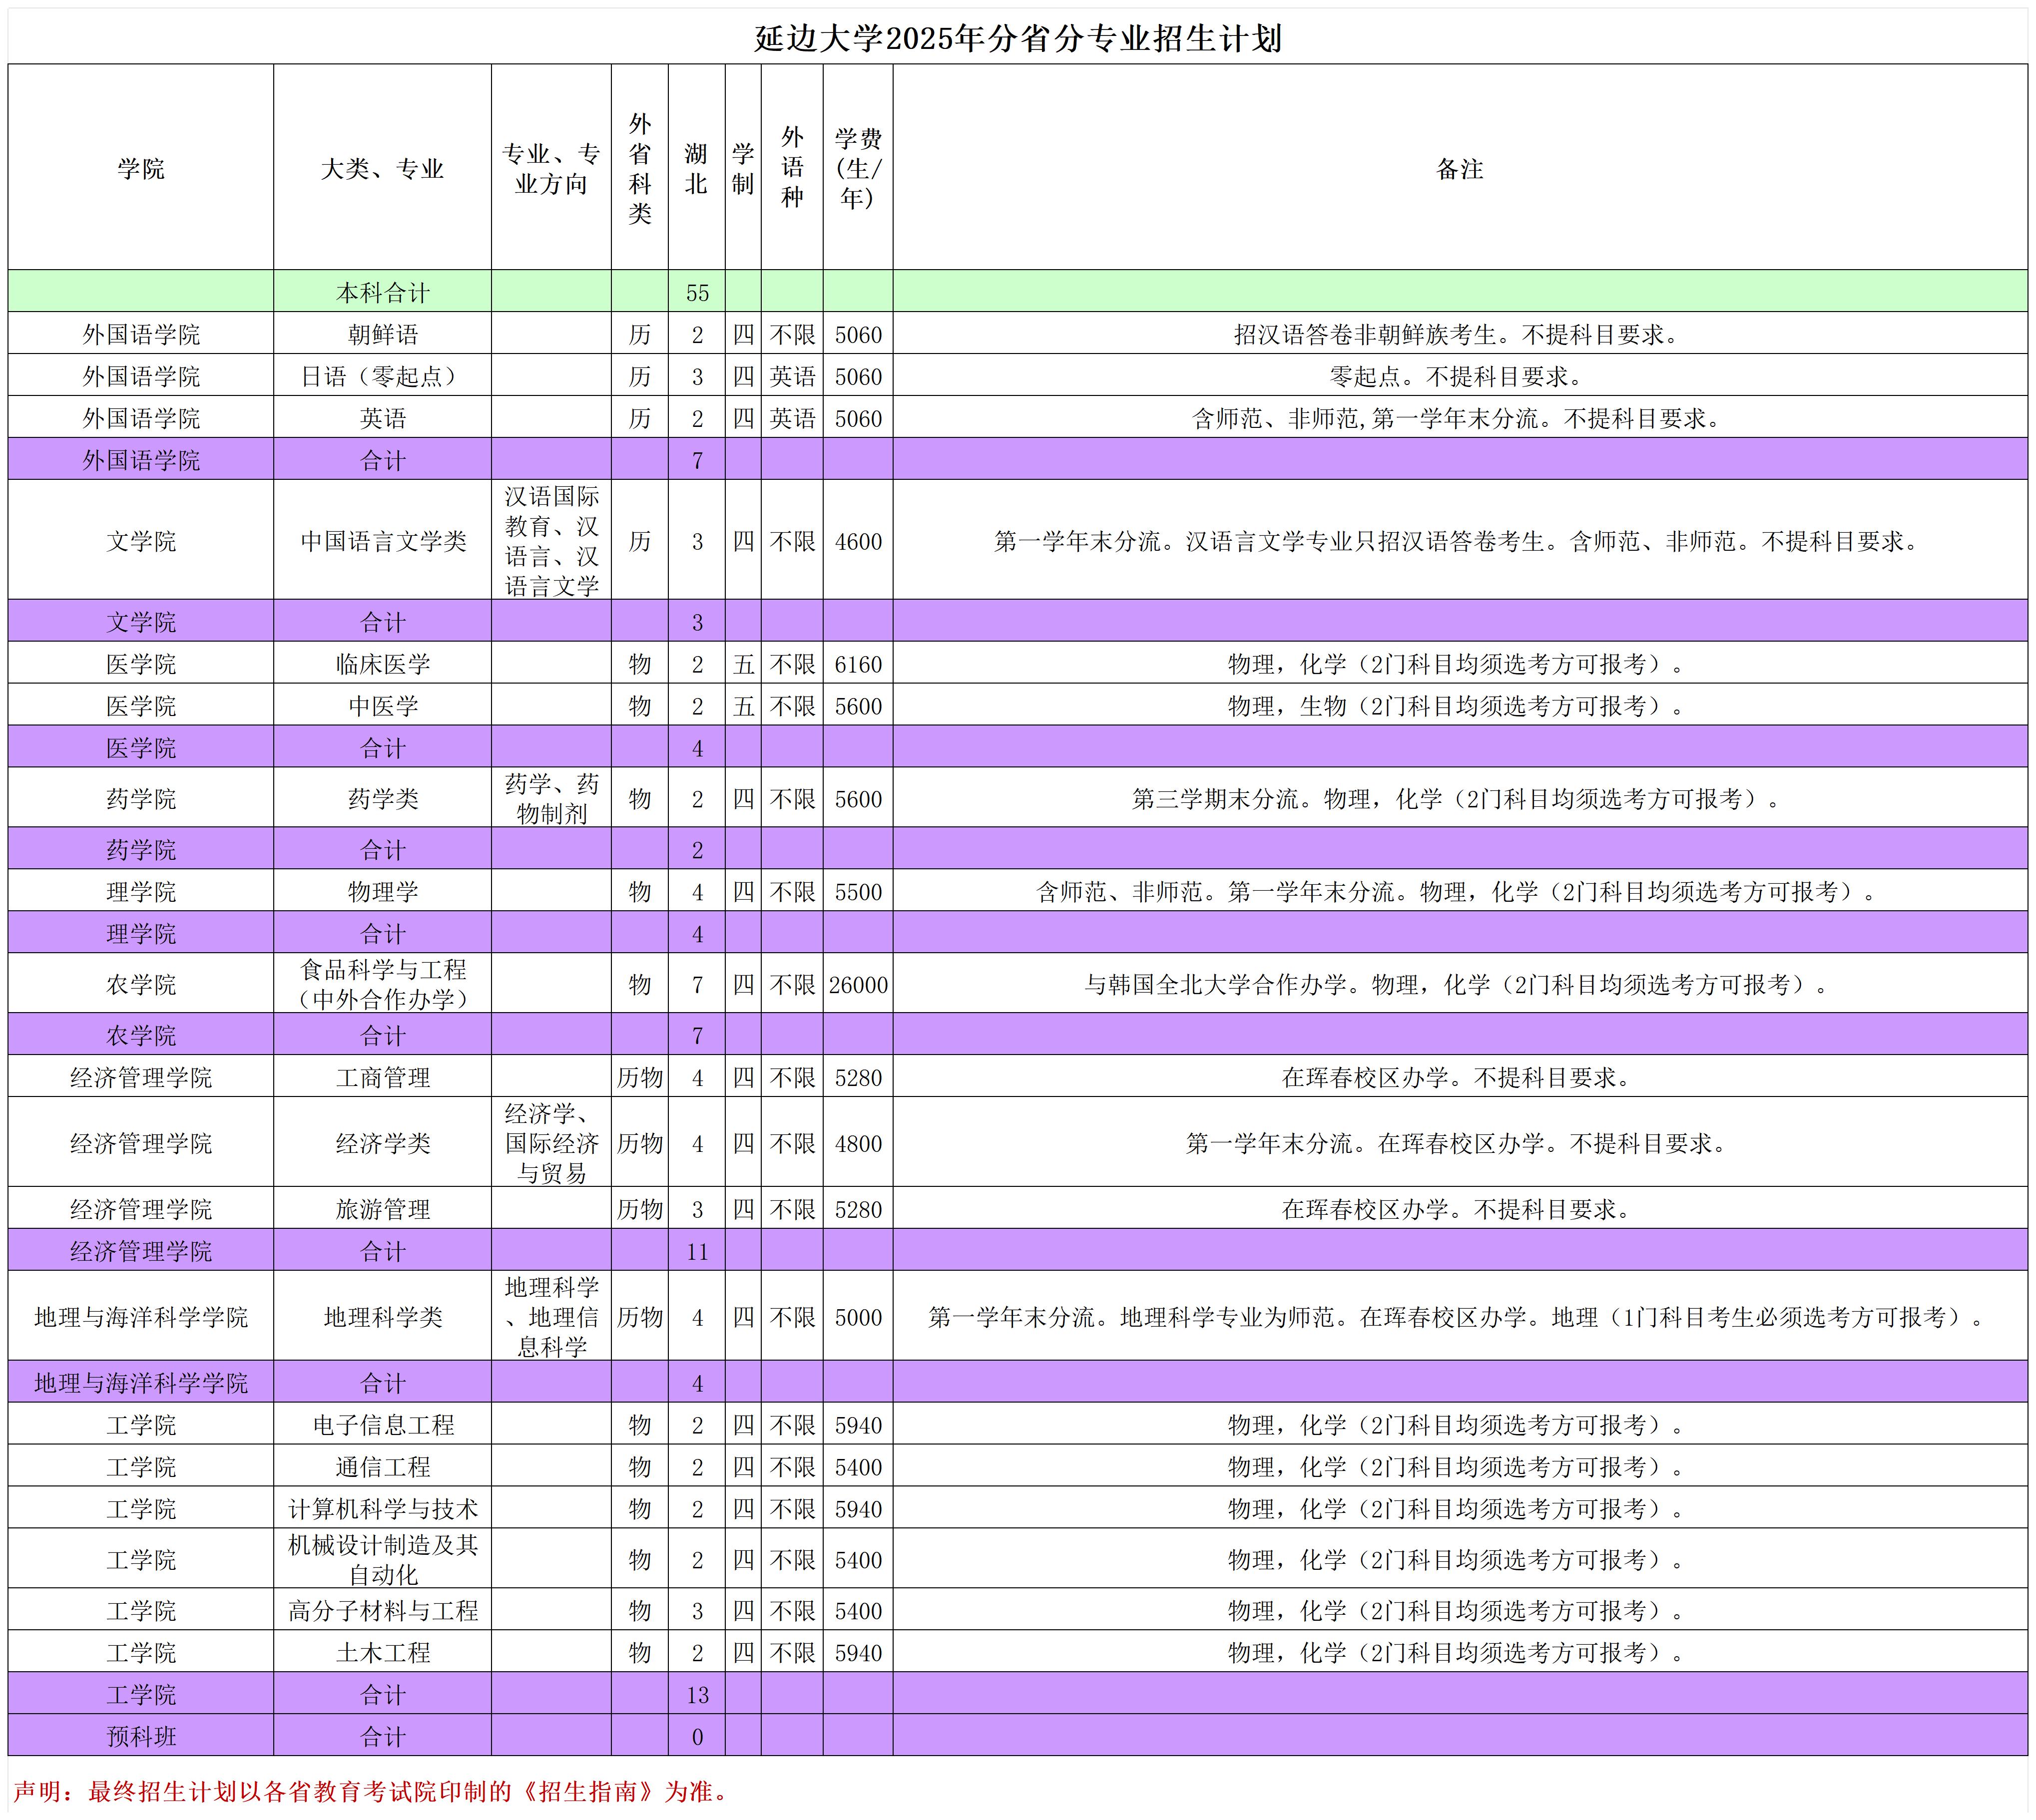The height and width of the screenshot is (1820, 2036).
Task: Select the 大类、专业 column header
Action: tap(382, 168)
